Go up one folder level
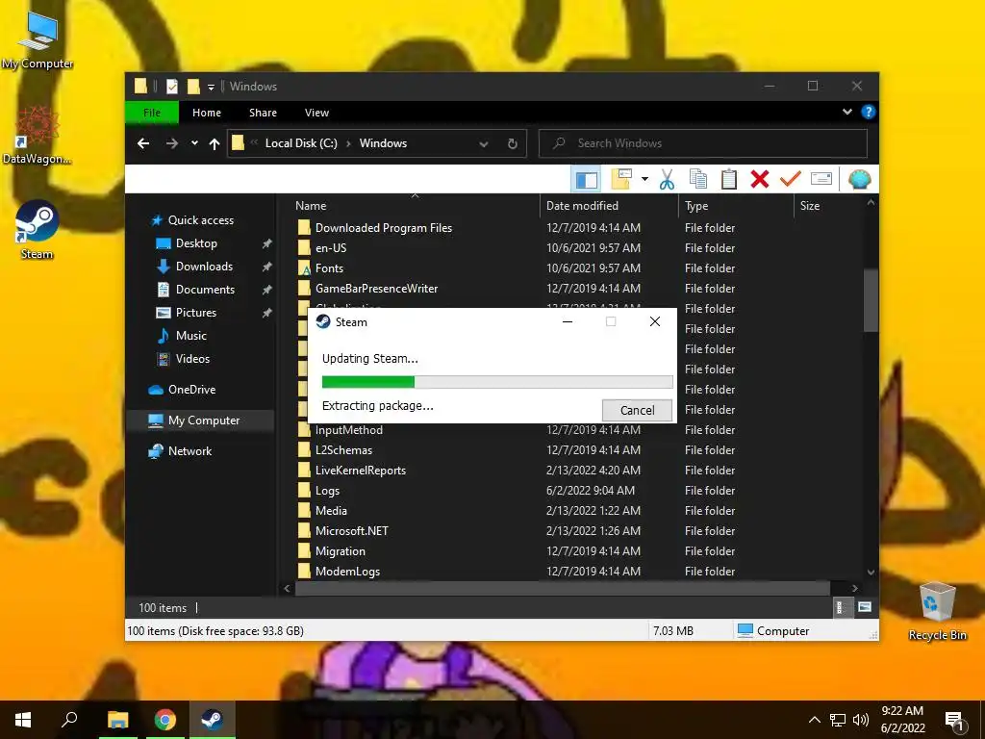The image size is (985, 739). pos(215,144)
